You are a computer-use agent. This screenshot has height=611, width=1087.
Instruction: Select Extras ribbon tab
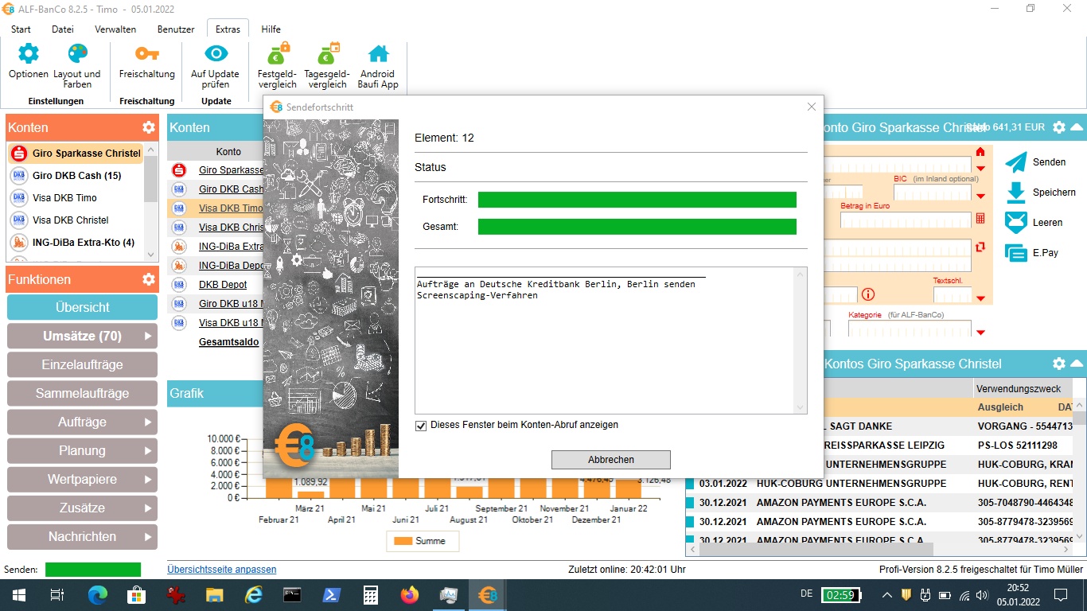(x=228, y=29)
